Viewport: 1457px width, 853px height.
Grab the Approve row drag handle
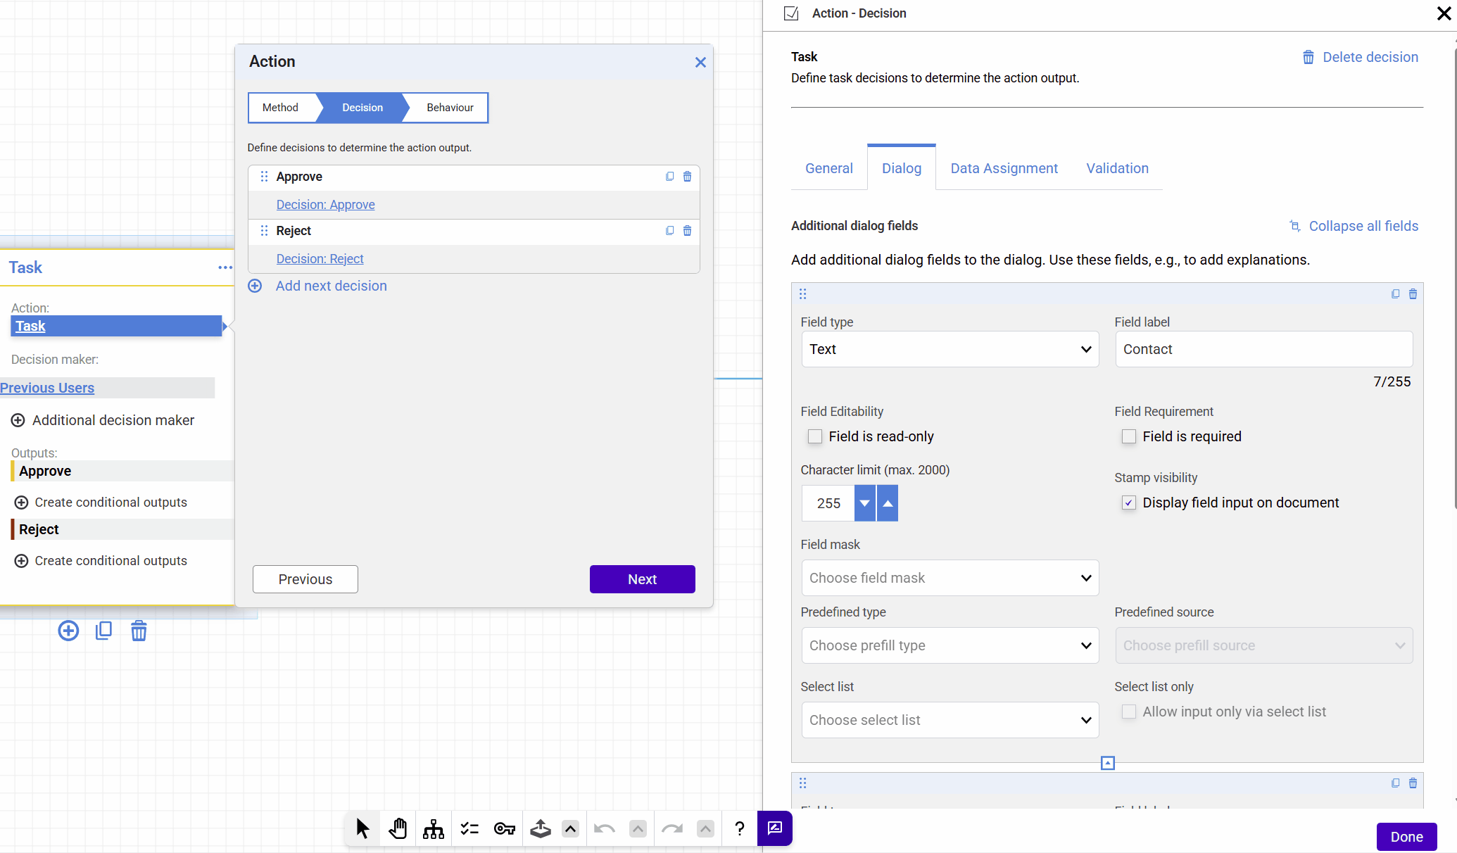point(264,177)
